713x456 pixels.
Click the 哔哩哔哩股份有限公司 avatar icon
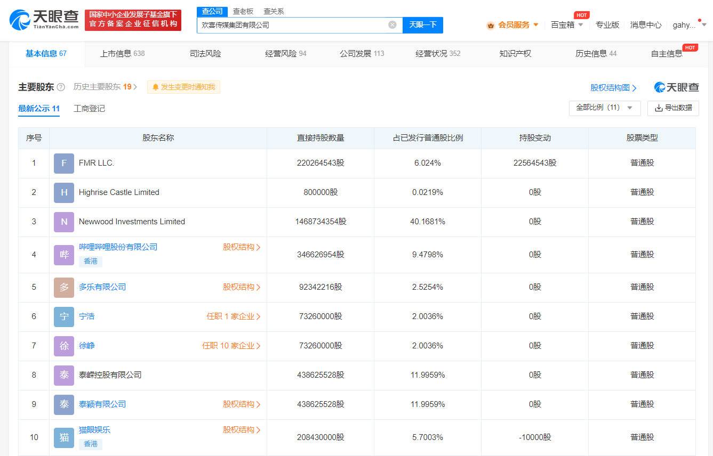coord(63,255)
